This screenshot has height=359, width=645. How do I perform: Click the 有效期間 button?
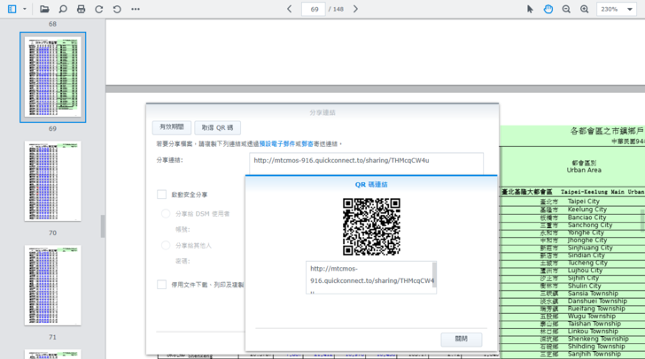coord(171,127)
